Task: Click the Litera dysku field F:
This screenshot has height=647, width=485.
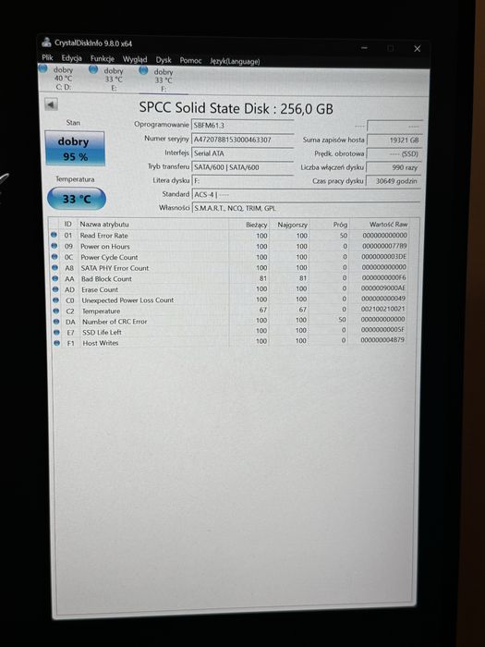Action: 242,181
